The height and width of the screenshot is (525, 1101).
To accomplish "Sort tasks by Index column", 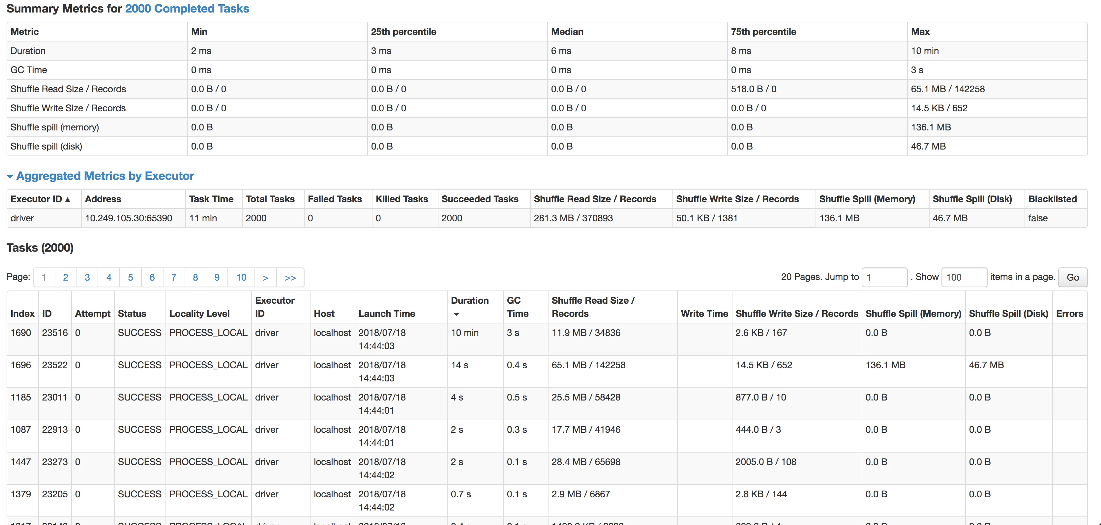I will pyautogui.click(x=22, y=314).
